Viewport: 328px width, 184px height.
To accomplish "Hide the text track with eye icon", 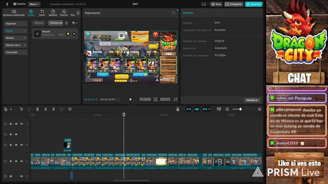I will pyautogui.click(x=16, y=134).
